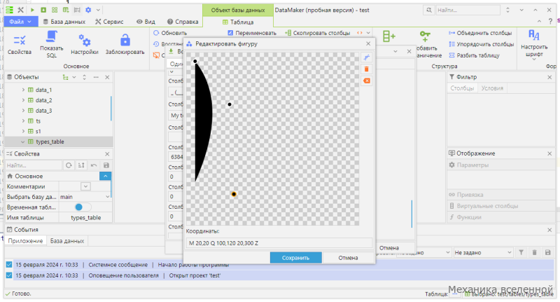
Task: Click Разбить таблицу in the ribbon
Action: pos(474,55)
